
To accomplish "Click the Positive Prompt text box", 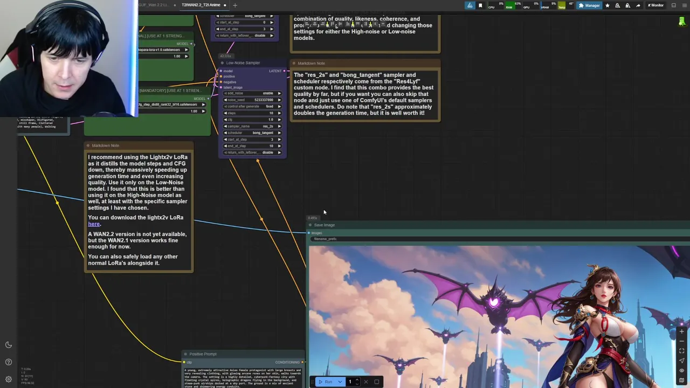I will tap(244, 377).
